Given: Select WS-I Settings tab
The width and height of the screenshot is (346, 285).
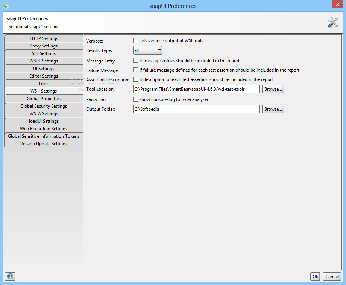Looking at the screenshot, I should coord(44,91).
